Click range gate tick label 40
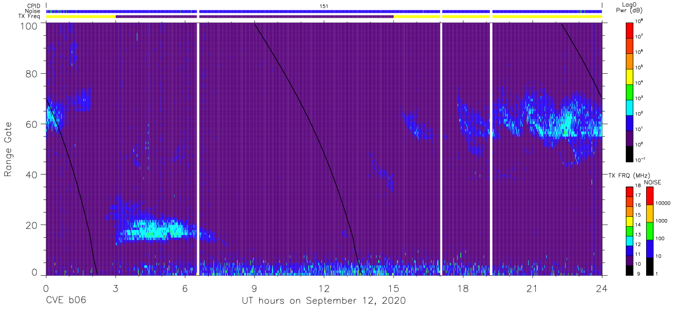 click(32, 174)
